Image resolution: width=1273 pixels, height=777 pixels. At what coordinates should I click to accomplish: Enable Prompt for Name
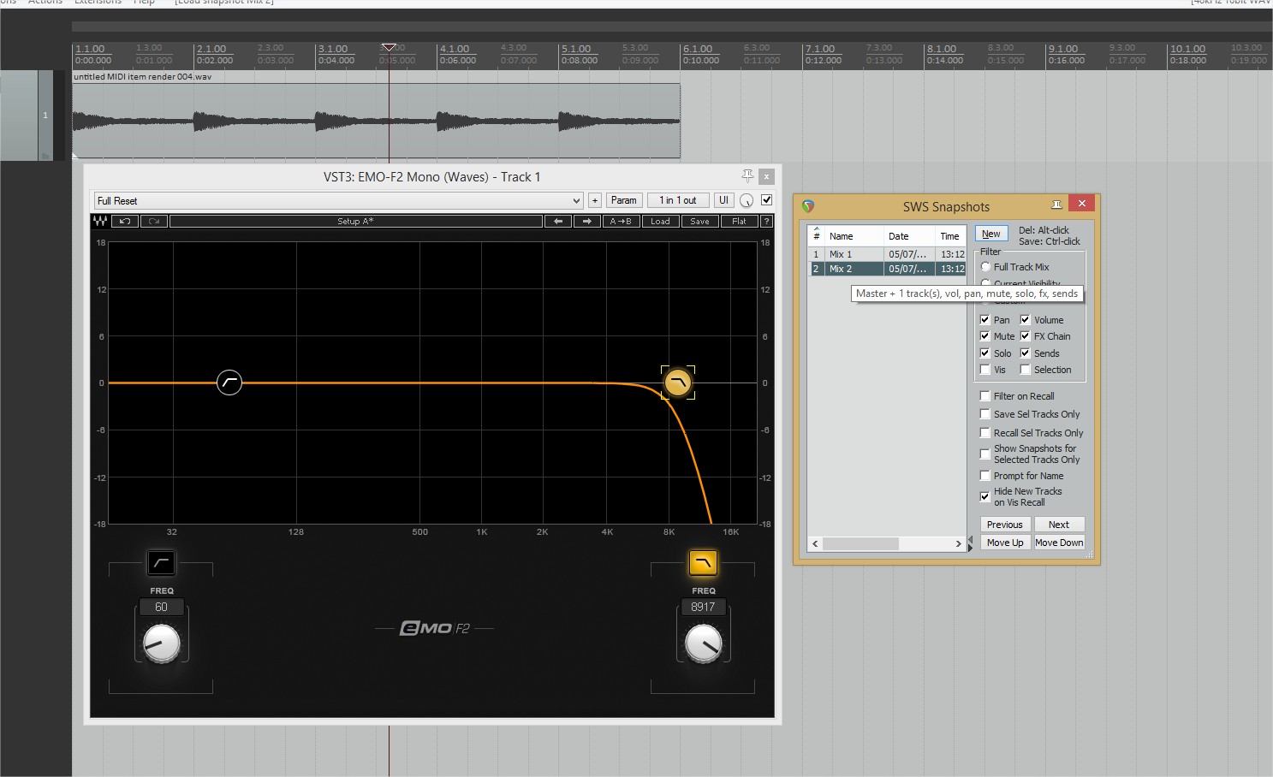point(985,476)
